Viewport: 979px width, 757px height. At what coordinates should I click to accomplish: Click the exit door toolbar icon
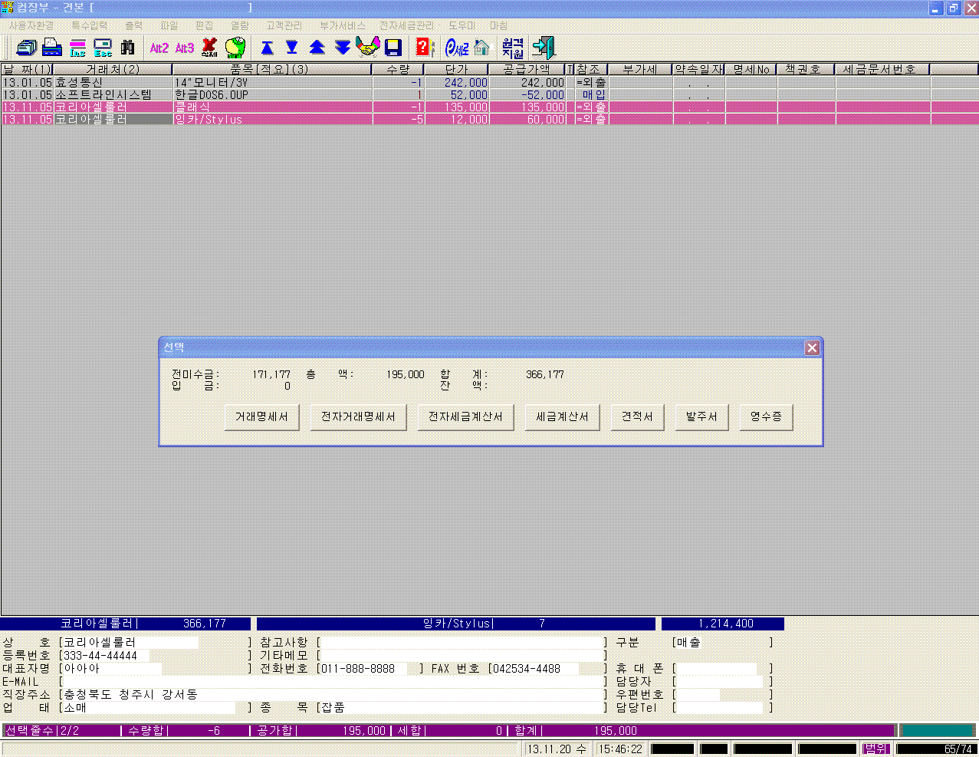[544, 48]
